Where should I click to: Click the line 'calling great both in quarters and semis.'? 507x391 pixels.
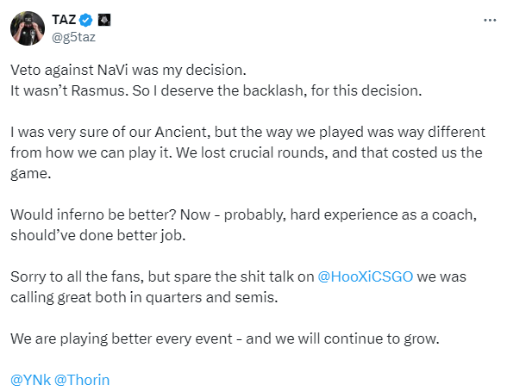tap(144, 297)
